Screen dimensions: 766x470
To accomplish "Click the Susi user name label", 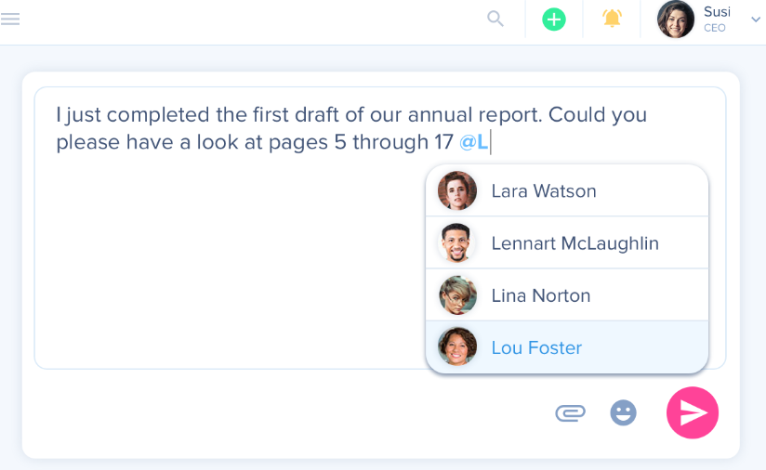I will point(717,11).
